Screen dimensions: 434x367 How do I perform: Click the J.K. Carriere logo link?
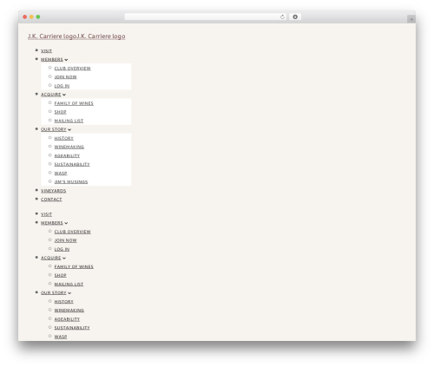tap(76, 36)
